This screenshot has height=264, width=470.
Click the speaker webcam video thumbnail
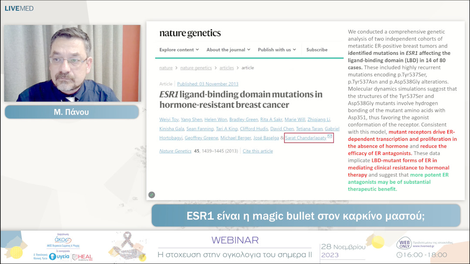click(x=72, y=63)
